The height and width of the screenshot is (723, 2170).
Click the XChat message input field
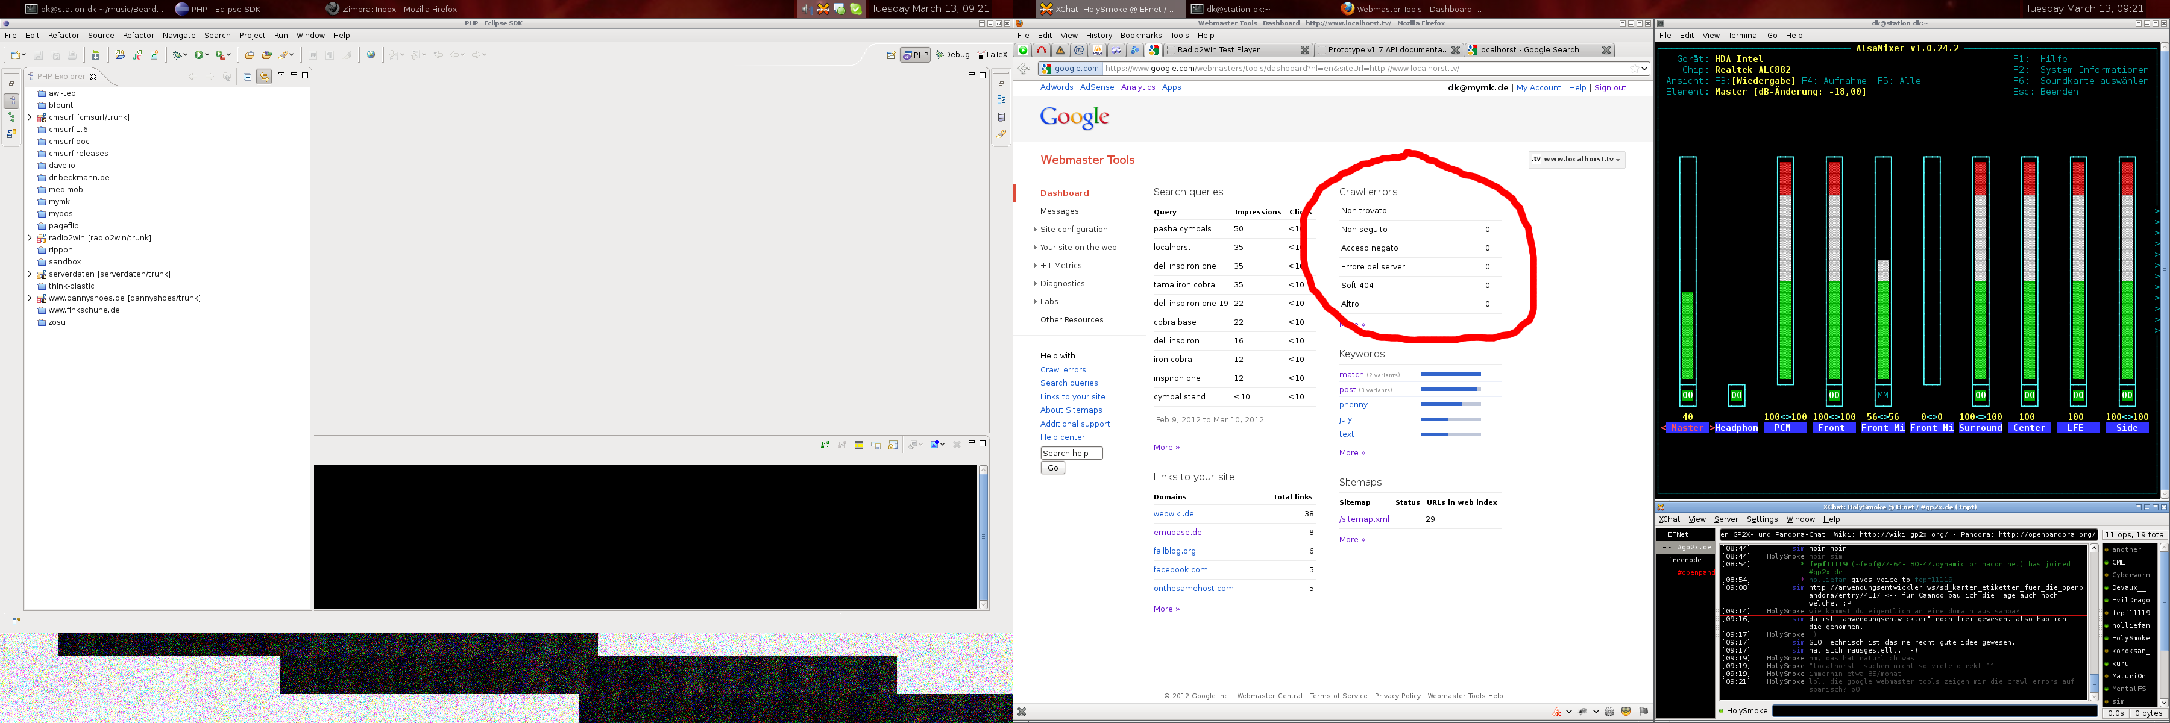point(1935,711)
